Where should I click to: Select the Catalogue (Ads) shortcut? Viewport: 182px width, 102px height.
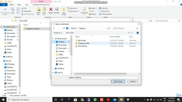point(84,43)
